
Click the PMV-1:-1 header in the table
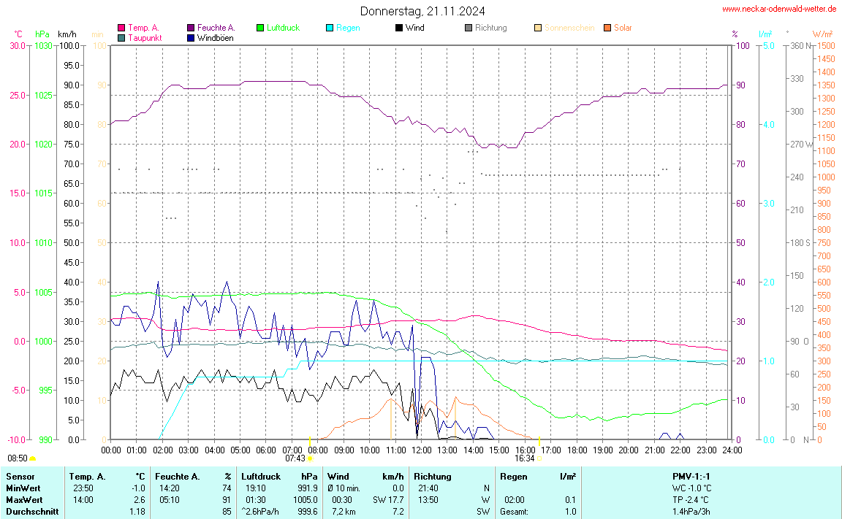click(x=691, y=477)
